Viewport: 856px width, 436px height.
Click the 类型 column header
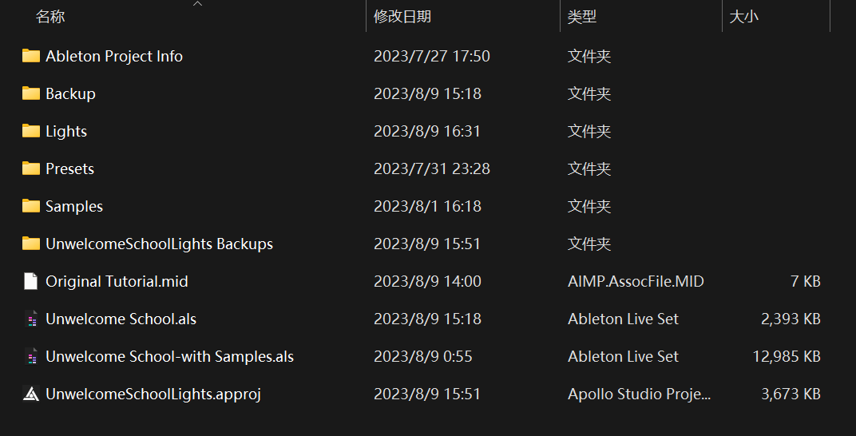coord(582,17)
